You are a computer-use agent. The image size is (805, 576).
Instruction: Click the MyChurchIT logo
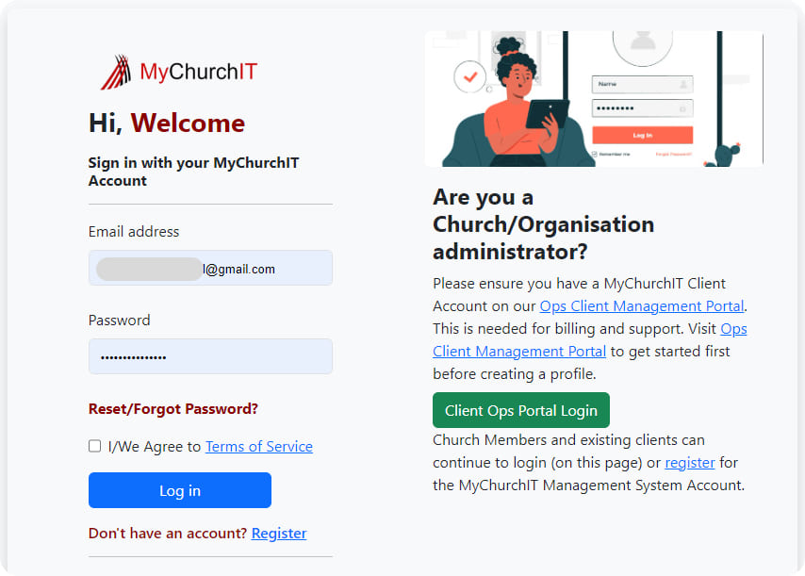[179, 72]
